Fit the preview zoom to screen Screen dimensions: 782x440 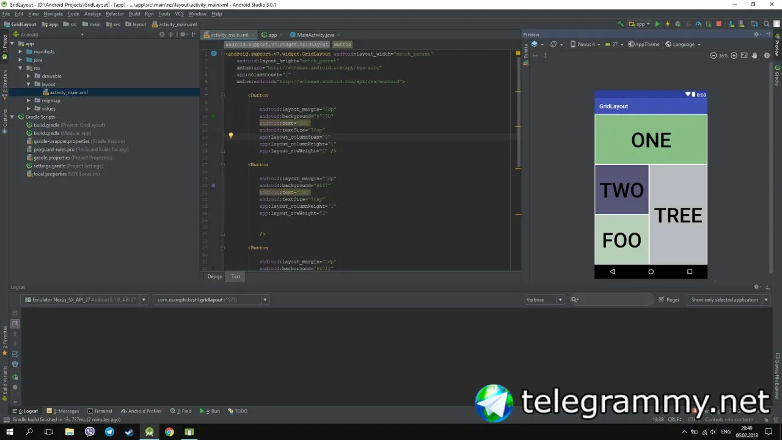(744, 55)
